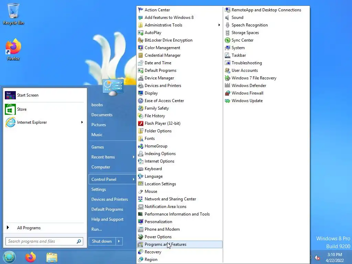Click the Windows Update icon
Screen dimensions: 352x264
(228, 101)
